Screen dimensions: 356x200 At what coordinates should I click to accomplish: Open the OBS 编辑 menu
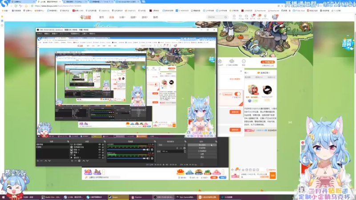pyautogui.click(x=47, y=34)
